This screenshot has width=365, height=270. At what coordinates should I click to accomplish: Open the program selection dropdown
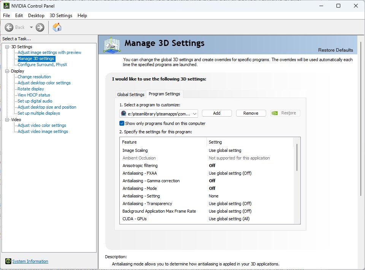click(195, 114)
